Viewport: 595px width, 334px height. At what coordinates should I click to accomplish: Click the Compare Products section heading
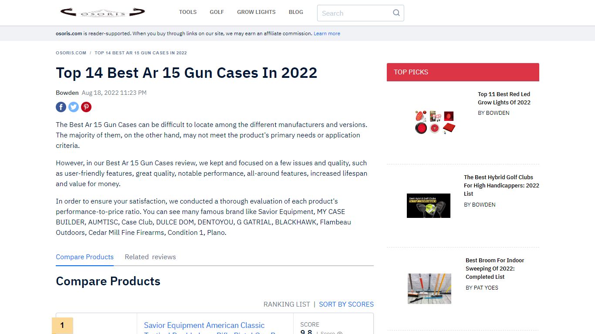click(108, 281)
